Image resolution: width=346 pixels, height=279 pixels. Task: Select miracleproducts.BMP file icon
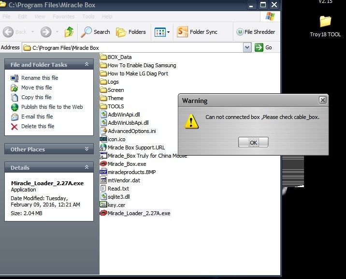(103, 172)
